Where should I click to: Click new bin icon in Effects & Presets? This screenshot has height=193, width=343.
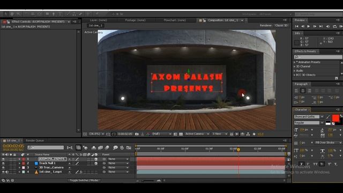[x=337, y=78]
